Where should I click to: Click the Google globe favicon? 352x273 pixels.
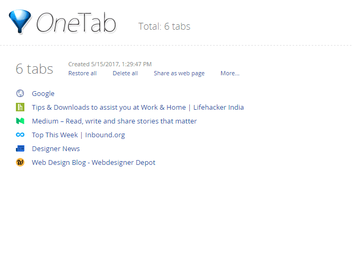[20, 93]
